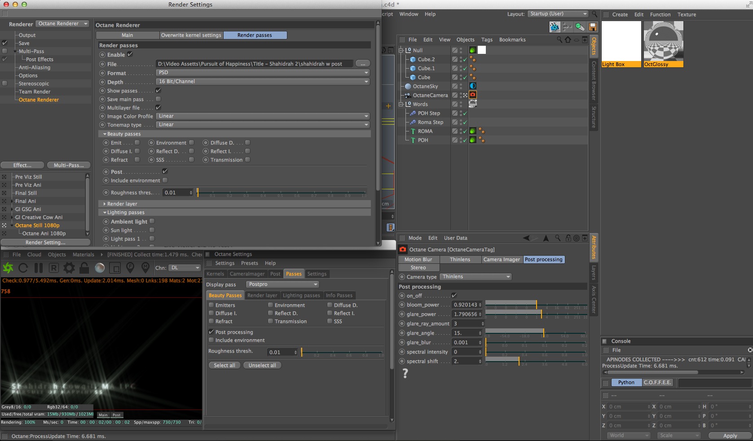Expand the Render layer section
753x441 pixels.
click(x=105, y=204)
